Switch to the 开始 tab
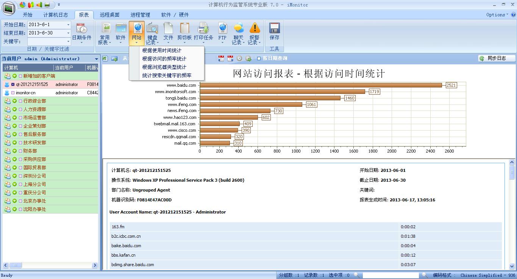Image resolution: width=517 pixels, height=279 pixels. pyautogui.click(x=28, y=15)
